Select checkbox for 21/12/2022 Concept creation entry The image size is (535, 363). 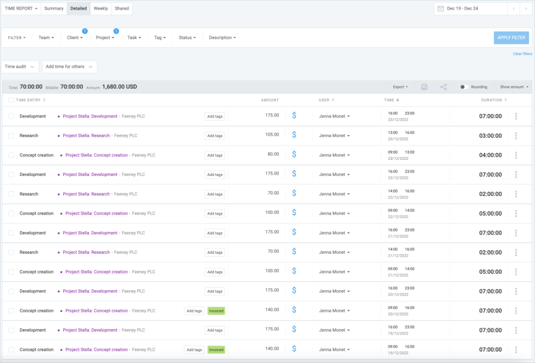point(11,272)
